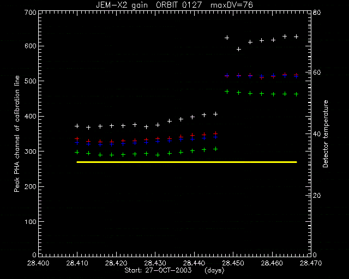Click the first white plus marker at 28.410
Viewport: 349px width, 279px height.
coord(77,126)
